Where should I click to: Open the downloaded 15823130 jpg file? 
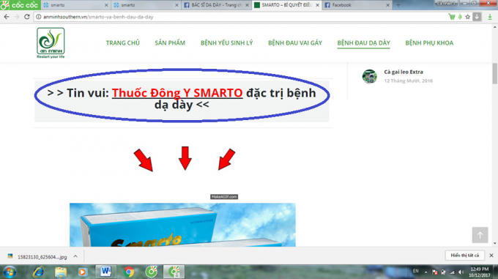tap(37, 256)
